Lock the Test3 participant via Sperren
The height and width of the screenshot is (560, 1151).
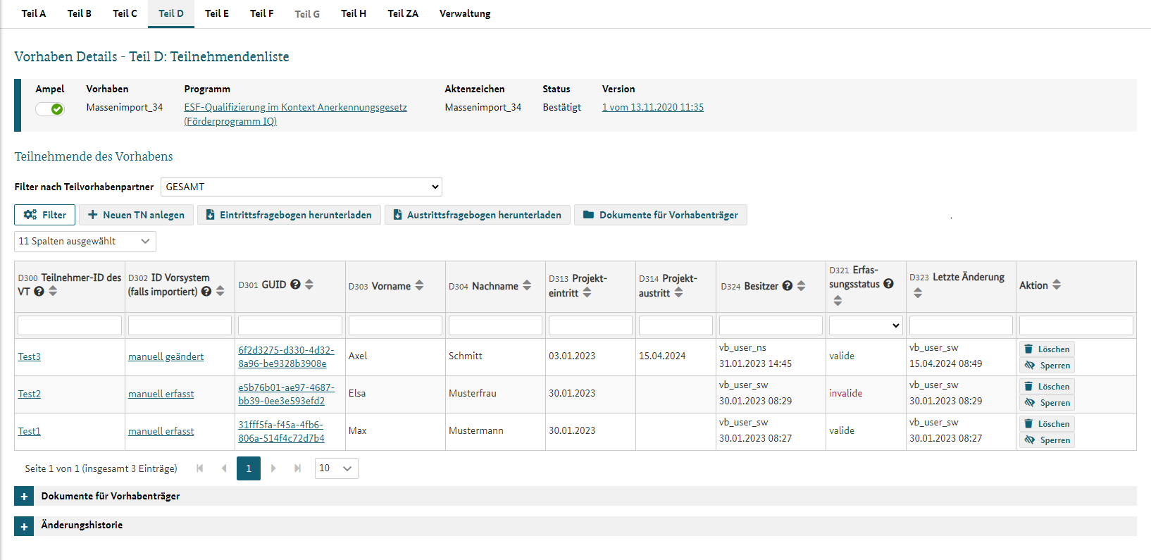[x=1047, y=365]
